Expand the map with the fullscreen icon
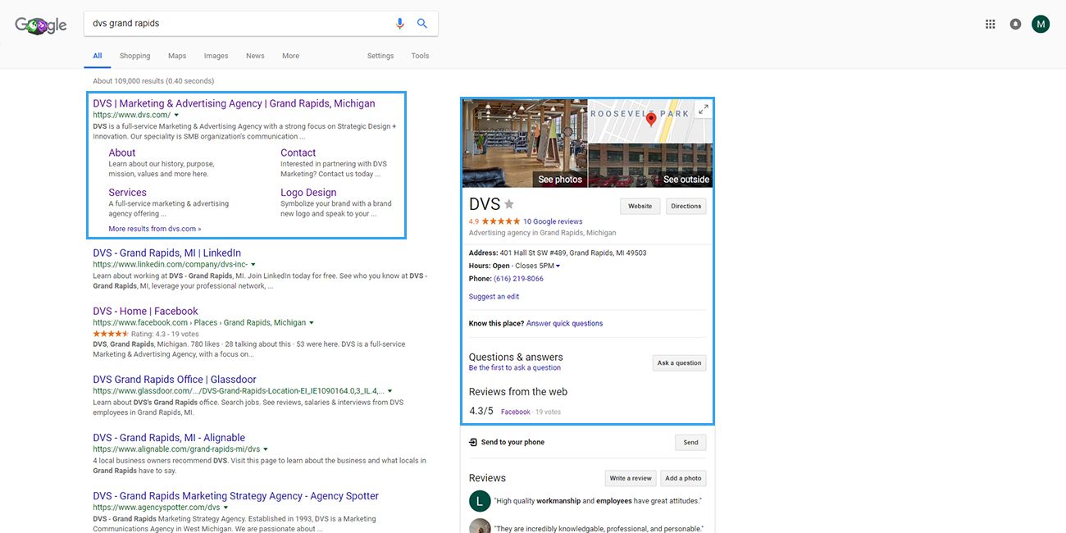The height and width of the screenshot is (533, 1066). [x=704, y=109]
